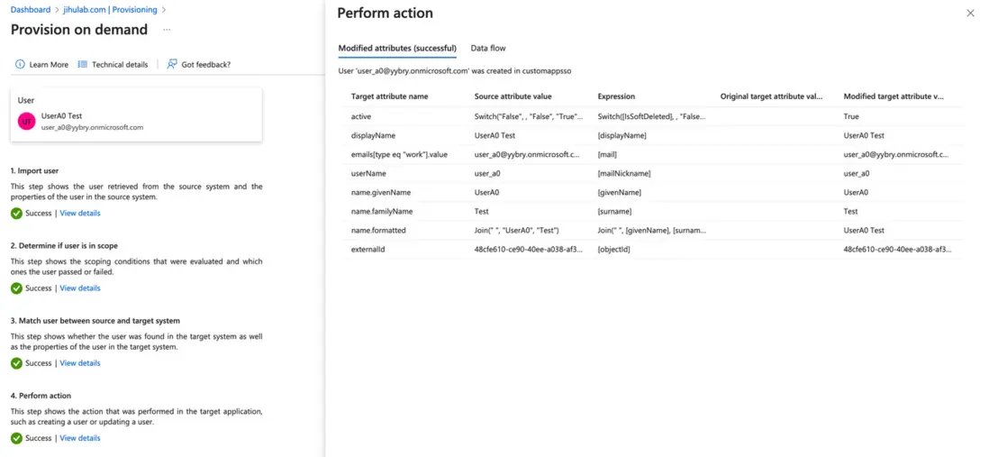This screenshot has height=457, width=989.
Task: Click the success checkmark under Perform action step
Action: [16, 438]
